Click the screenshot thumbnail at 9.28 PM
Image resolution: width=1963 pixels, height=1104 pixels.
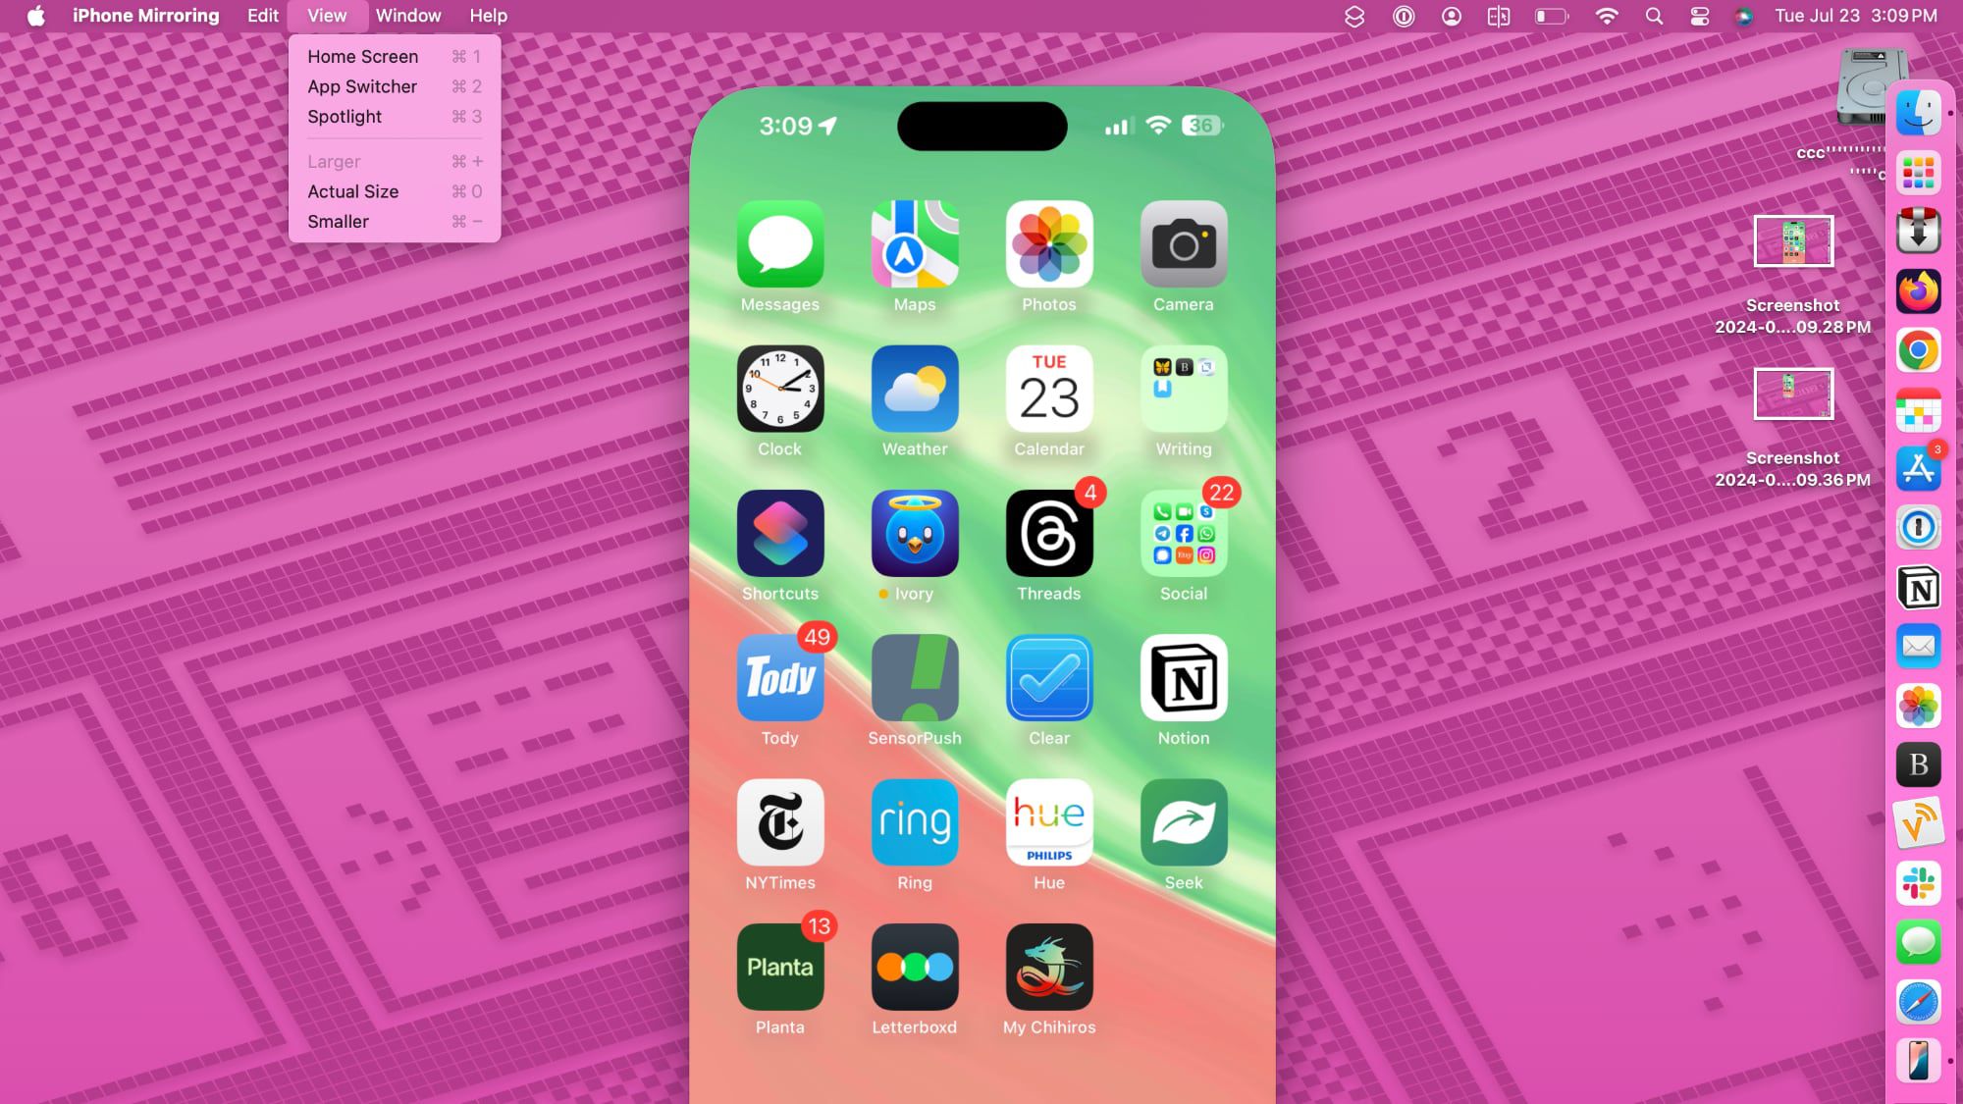coord(1792,240)
